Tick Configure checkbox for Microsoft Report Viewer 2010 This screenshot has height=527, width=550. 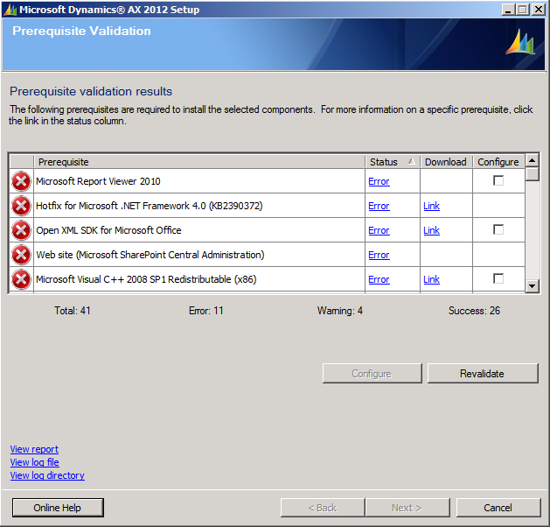498,180
